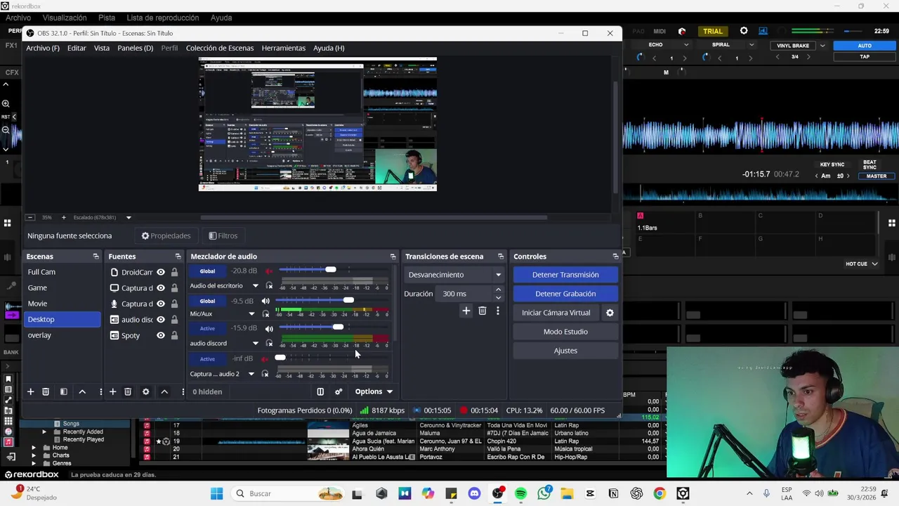Toggle visibility of the microphone capture source

pyautogui.click(x=161, y=304)
